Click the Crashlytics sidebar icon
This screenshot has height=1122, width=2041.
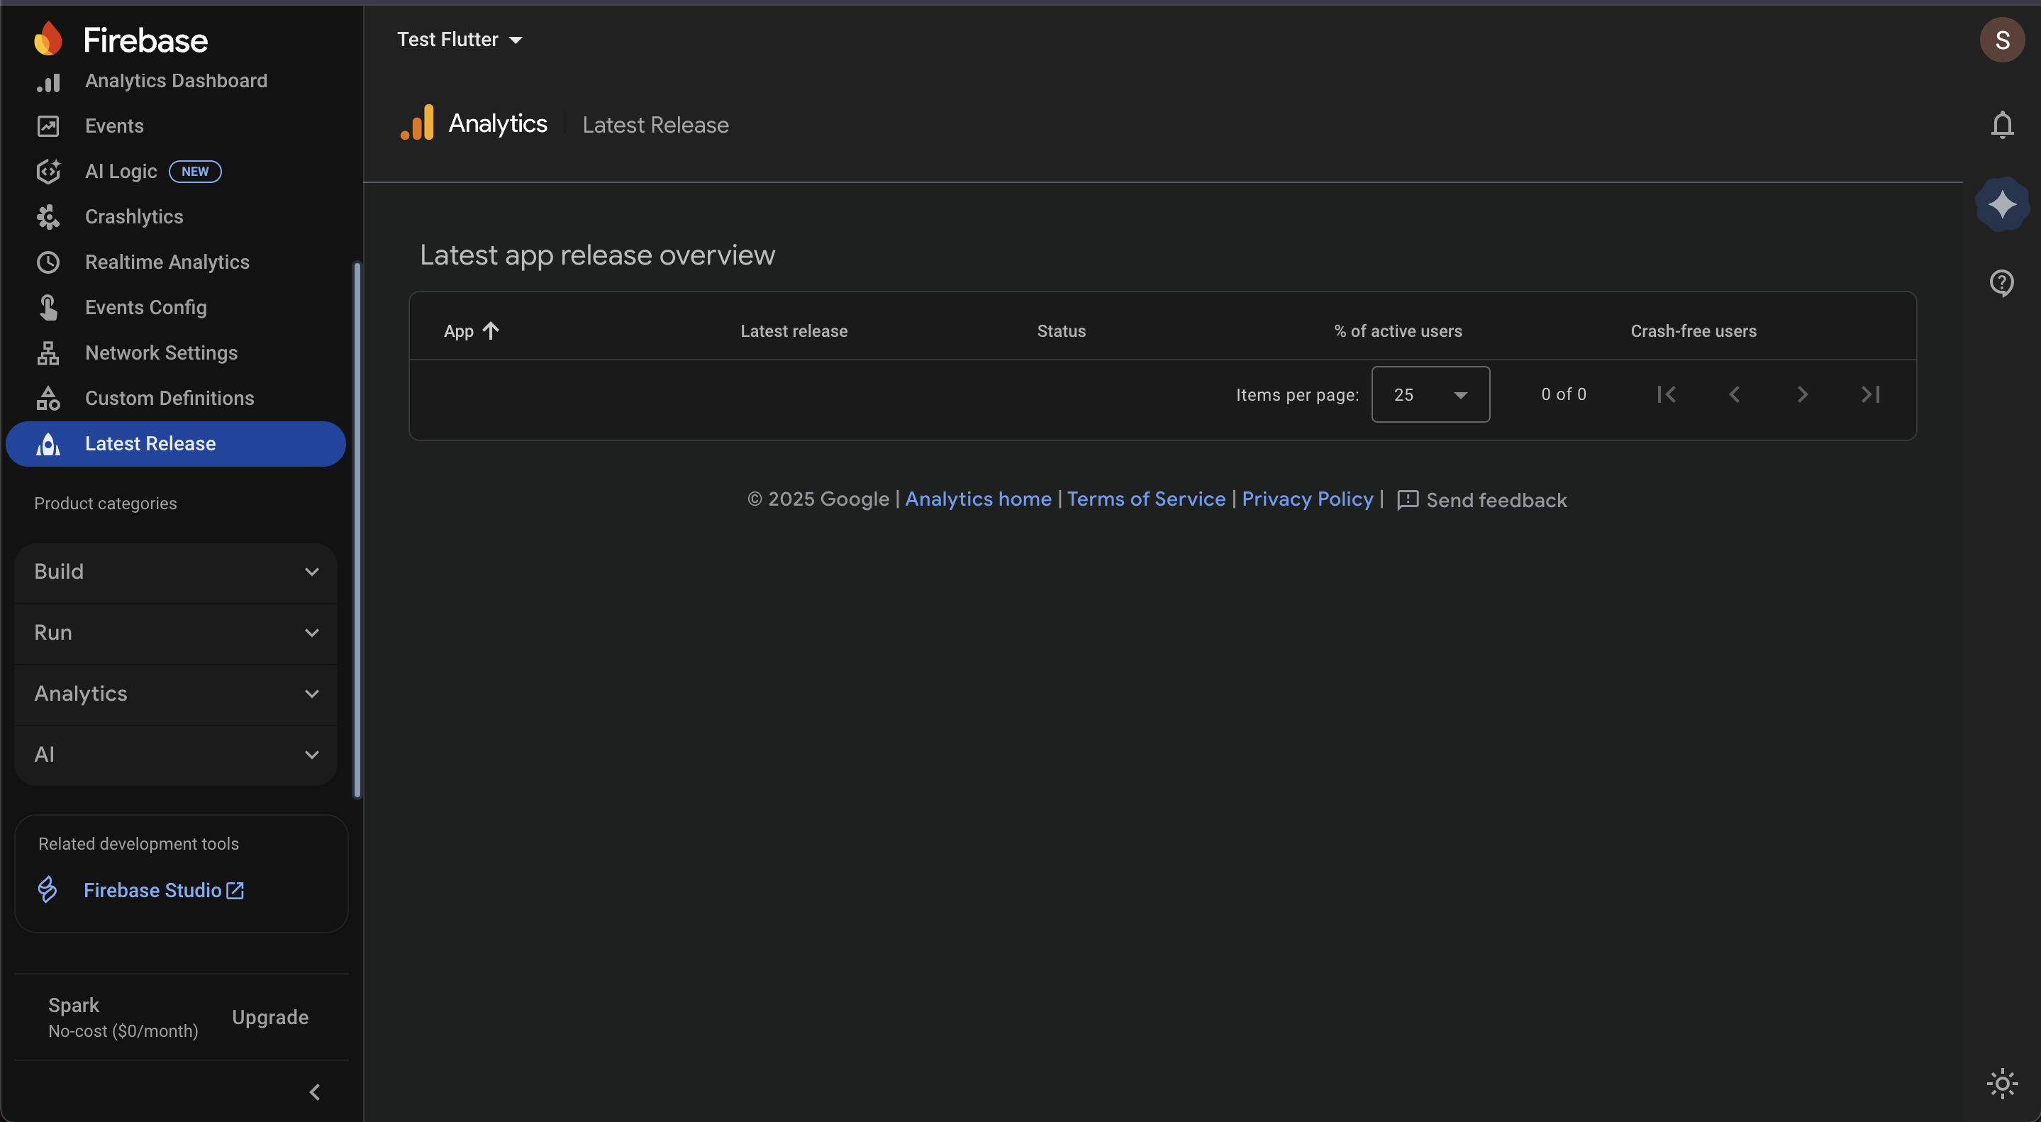point(48,216)
